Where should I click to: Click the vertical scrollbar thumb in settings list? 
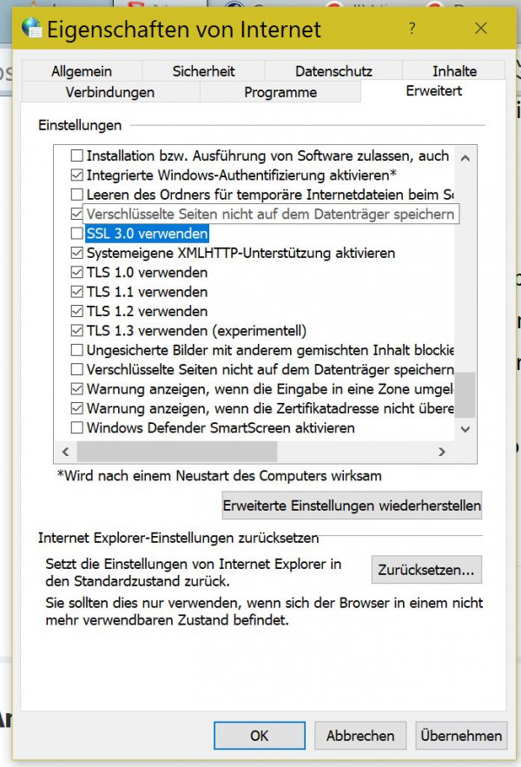(465, 394)
